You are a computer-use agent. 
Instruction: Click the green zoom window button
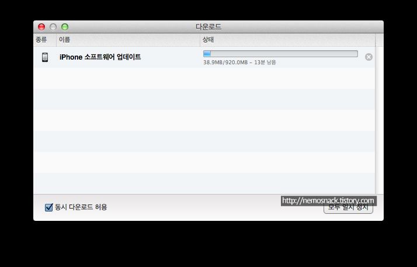point(65,27)
